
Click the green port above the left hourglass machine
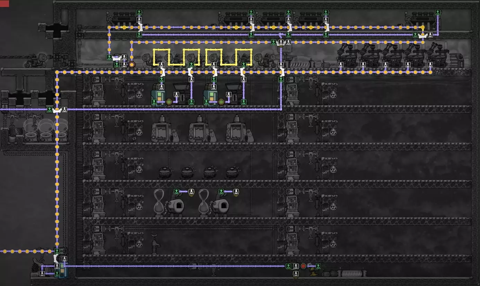[x=176, y=191]
